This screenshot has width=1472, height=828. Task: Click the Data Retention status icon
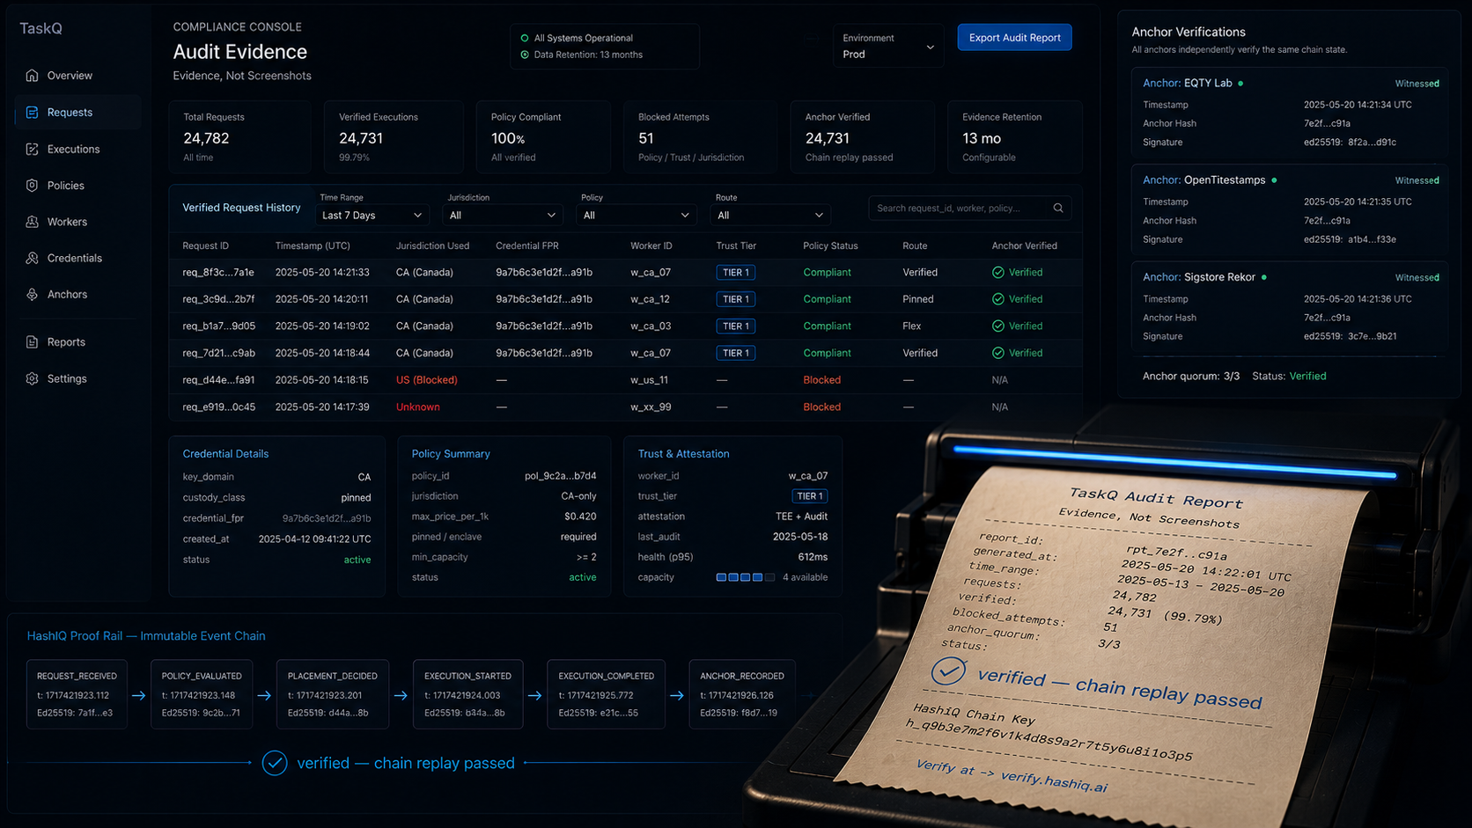coord(525,55)
